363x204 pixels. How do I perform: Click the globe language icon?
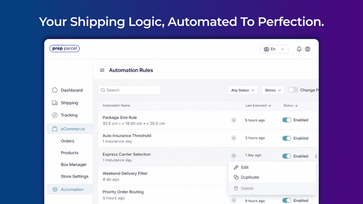coord(267,49)
